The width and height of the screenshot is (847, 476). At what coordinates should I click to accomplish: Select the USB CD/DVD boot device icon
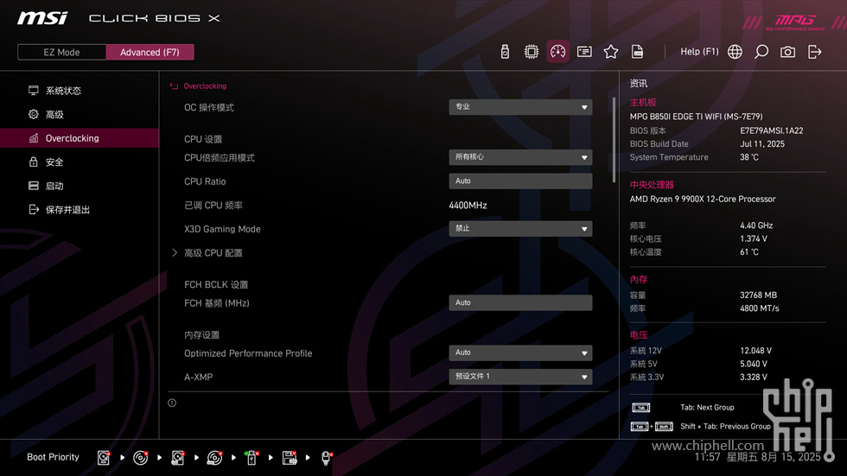click(214, 458)
